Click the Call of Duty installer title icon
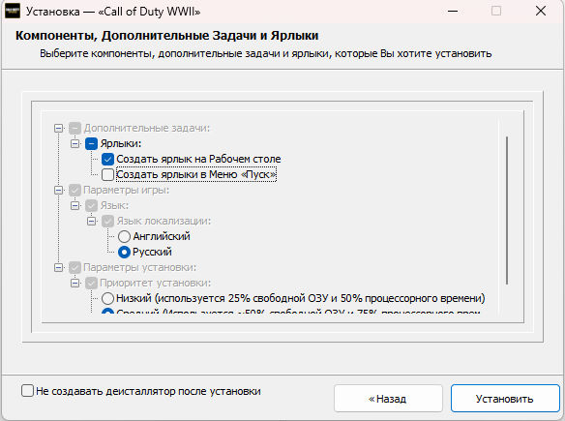Image resolution: width=565 pixels, height=421 pixels. coord(13,12)
